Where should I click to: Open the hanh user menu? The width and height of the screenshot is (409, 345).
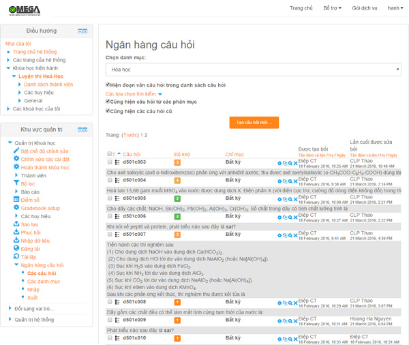[395, 8]
